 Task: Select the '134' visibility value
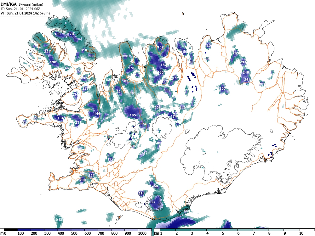(x=60, y=118)
